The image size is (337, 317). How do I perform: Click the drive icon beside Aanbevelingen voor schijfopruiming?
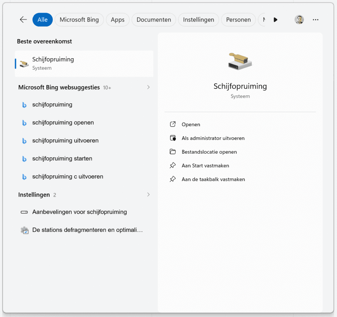[24, 212]
